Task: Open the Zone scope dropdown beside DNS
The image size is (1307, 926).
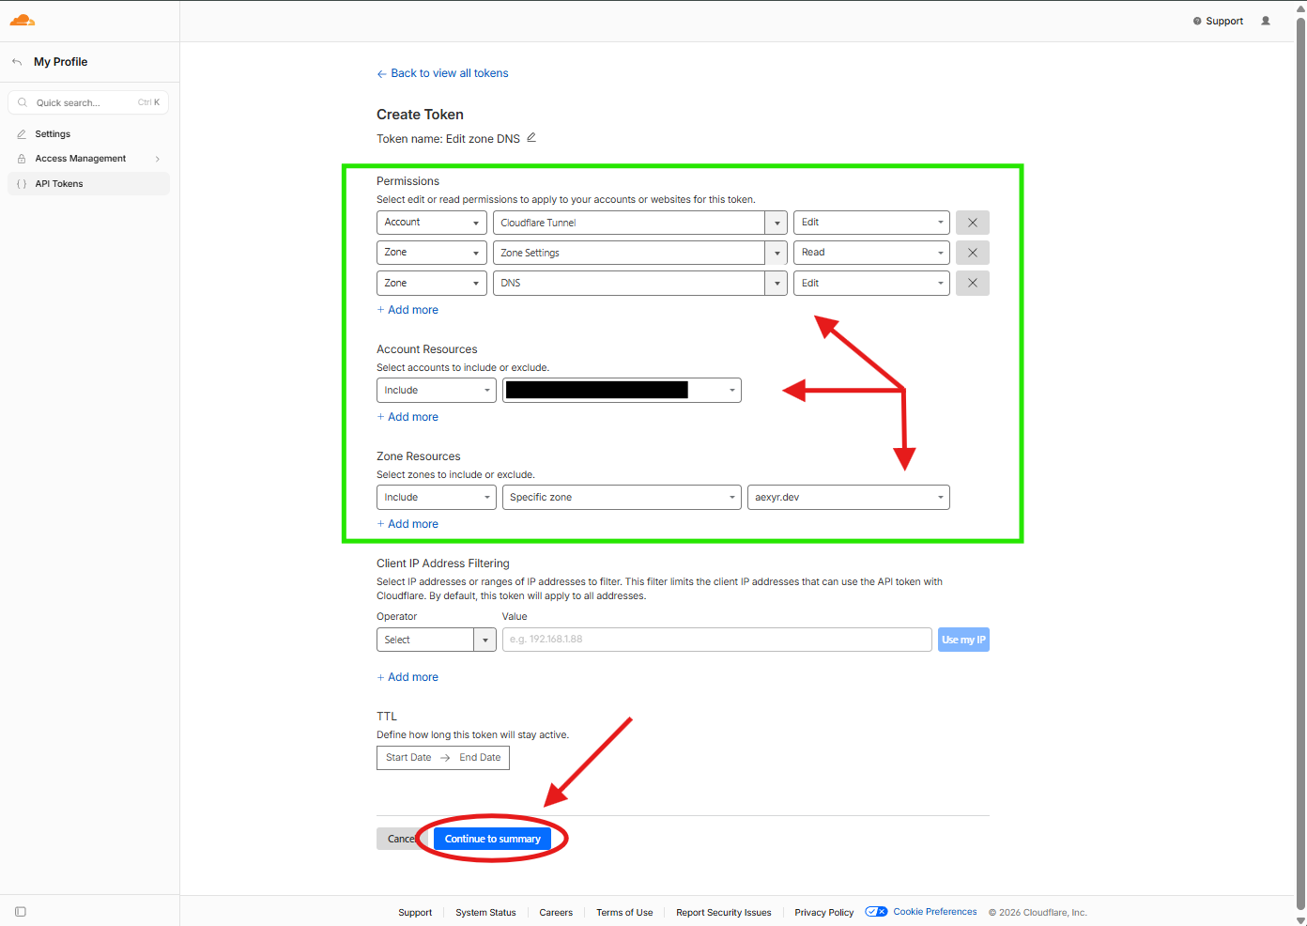Action: (432, 283)
